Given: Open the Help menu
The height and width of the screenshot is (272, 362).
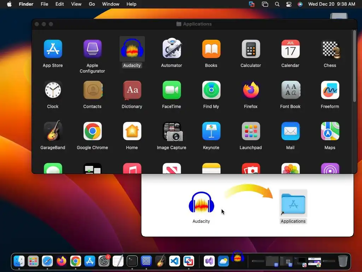Looking at the screenshot, I should [132, 4].
